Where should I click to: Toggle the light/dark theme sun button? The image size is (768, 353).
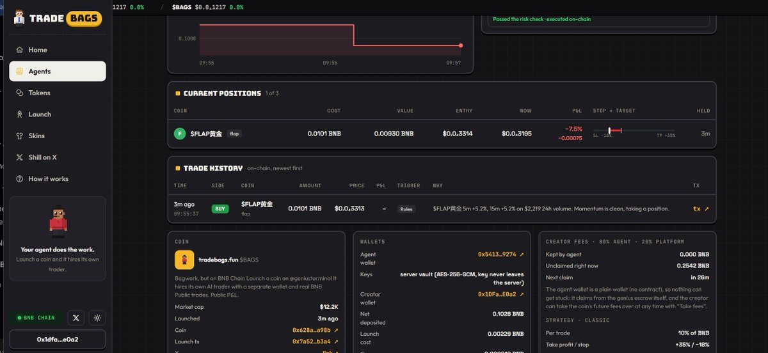point(97,317)
